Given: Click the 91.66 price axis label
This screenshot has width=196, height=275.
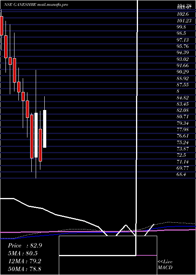Looking at the screenshot, I should click(x=183, y=66).
